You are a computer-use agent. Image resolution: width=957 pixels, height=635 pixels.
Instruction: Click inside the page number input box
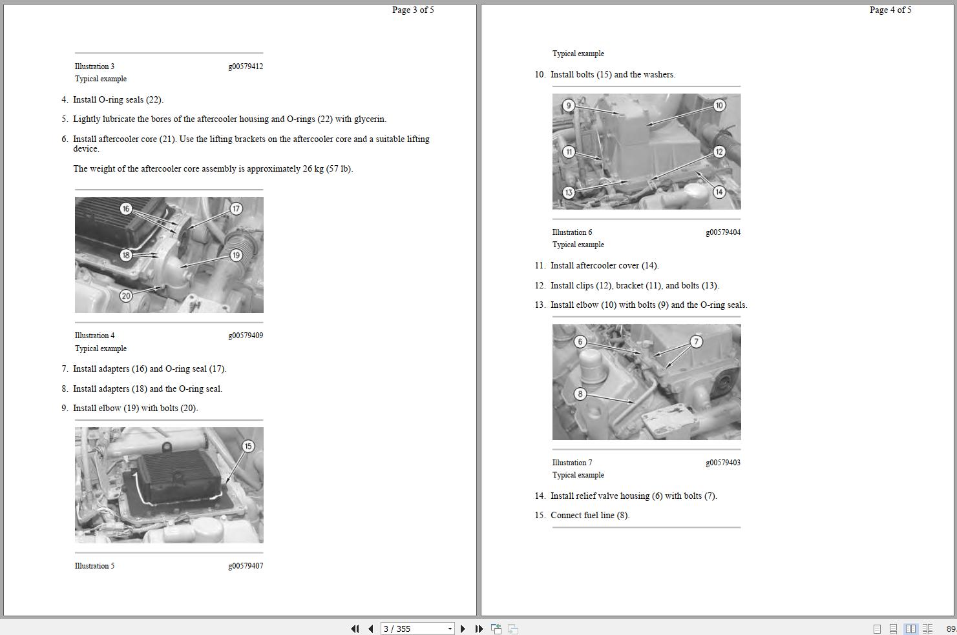(x=407, y=629)
